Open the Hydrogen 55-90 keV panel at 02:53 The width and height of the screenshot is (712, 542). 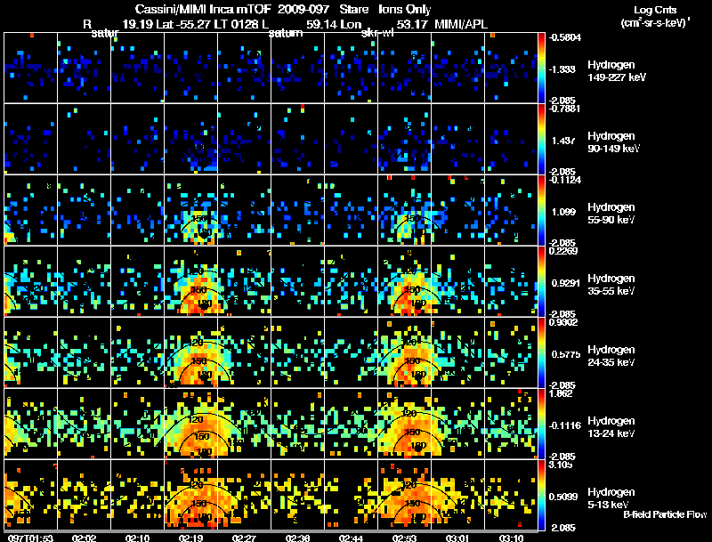click(x=404, y=210)
